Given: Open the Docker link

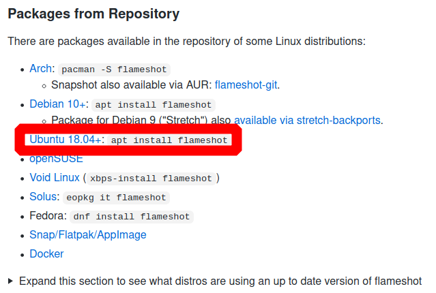Looking at the screenshot, I should click(46, 254).
